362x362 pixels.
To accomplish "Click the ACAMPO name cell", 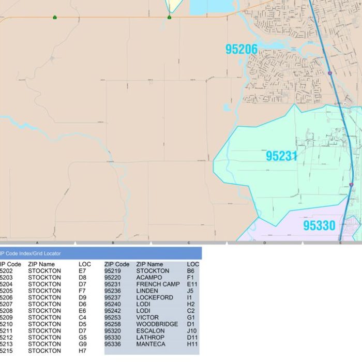I will click(149, 278).
